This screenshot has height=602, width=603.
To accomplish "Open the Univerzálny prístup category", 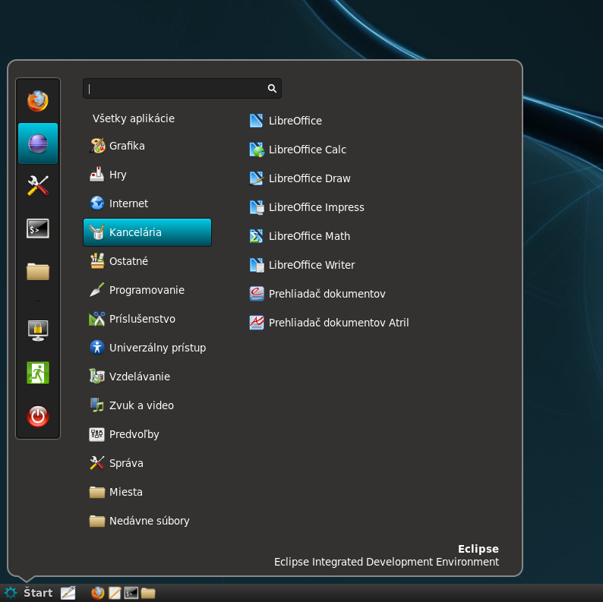I will point(147,348).
